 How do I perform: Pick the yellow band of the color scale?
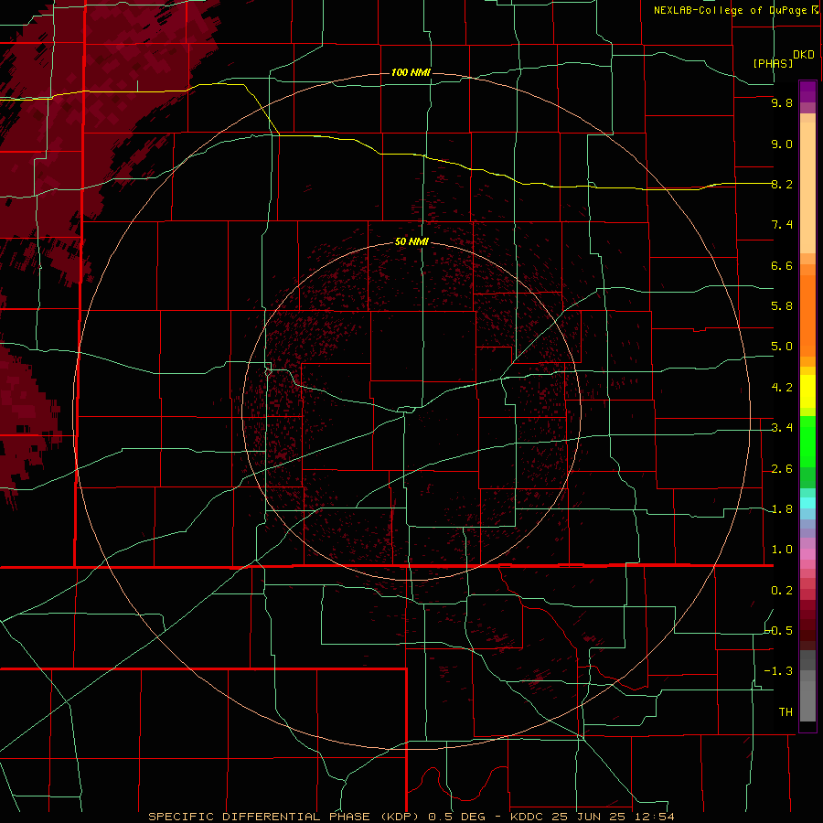pyautogui.click(x=807, y=391)
